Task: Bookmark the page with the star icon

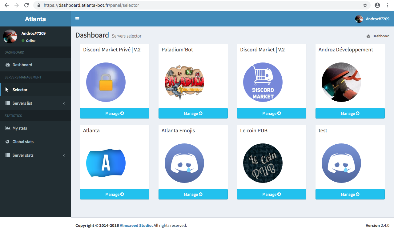Action: coord(365,5)
